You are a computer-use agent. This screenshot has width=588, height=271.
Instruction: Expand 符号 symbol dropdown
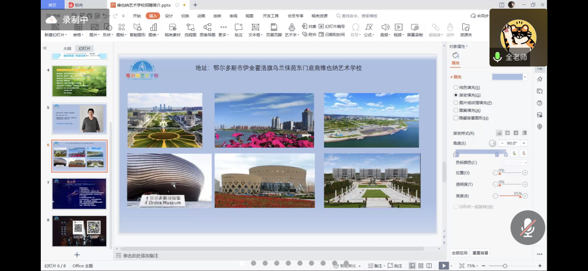pyautogui.click(x=355, y=35)
